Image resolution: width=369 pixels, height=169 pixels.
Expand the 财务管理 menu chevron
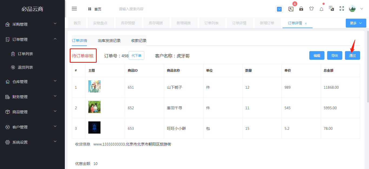[55, 96]
